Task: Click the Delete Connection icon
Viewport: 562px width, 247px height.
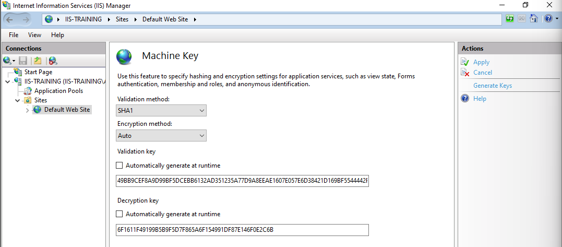Action: click(53, 61)
